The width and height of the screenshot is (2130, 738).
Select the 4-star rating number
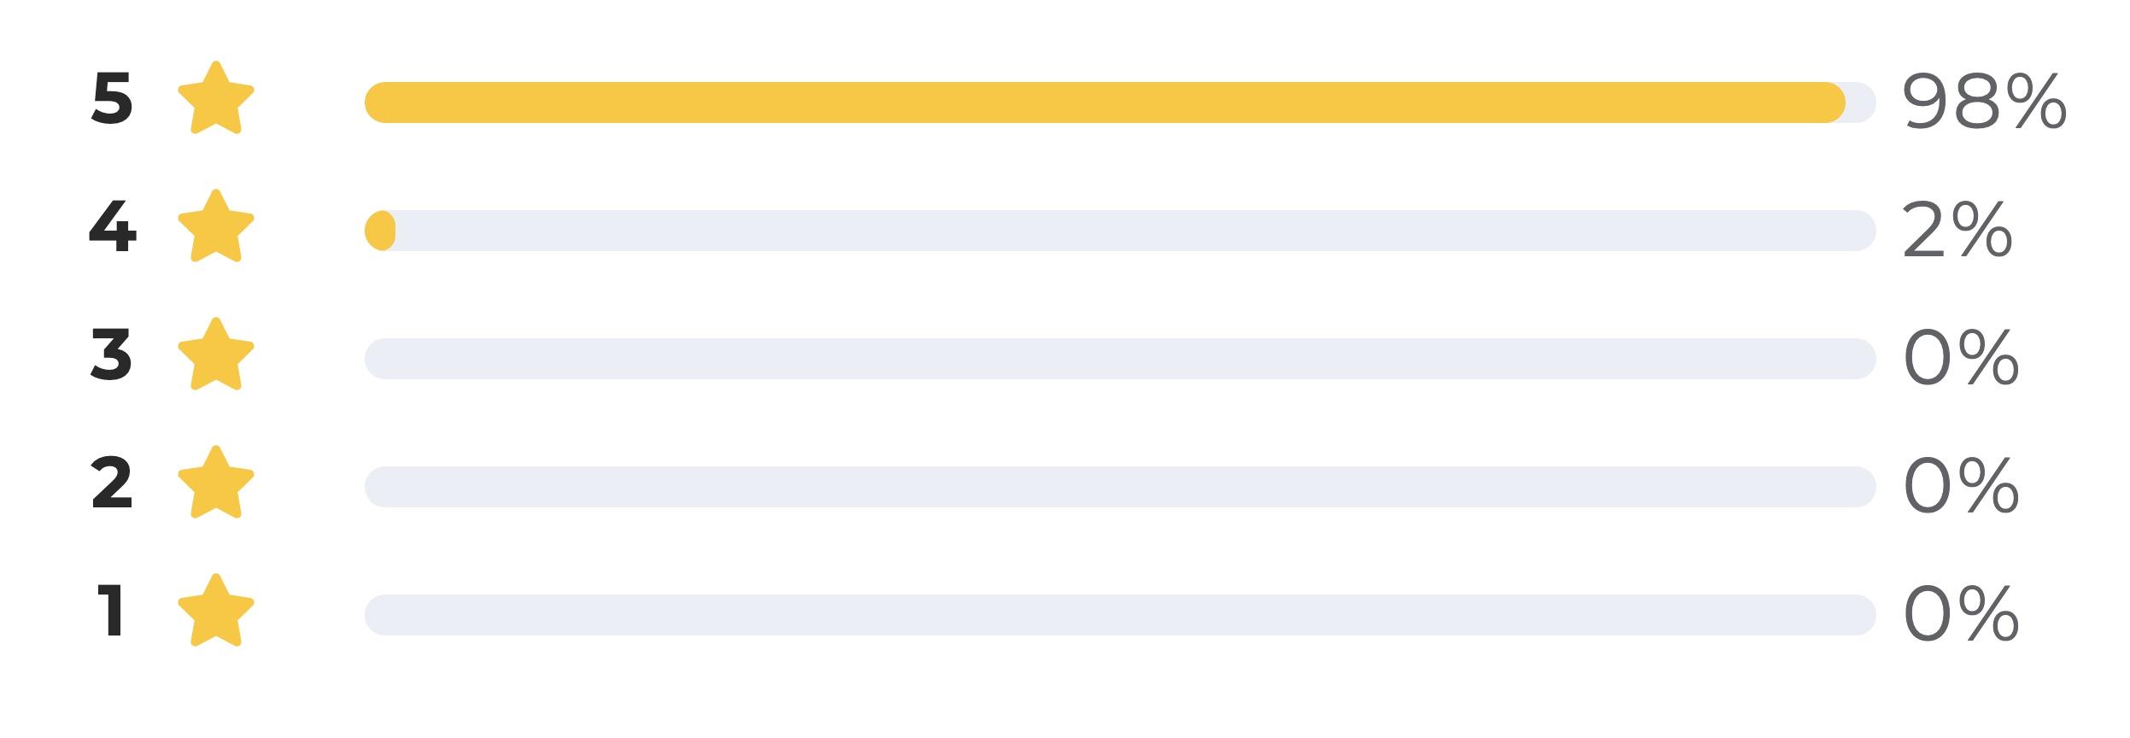point(113,226)
